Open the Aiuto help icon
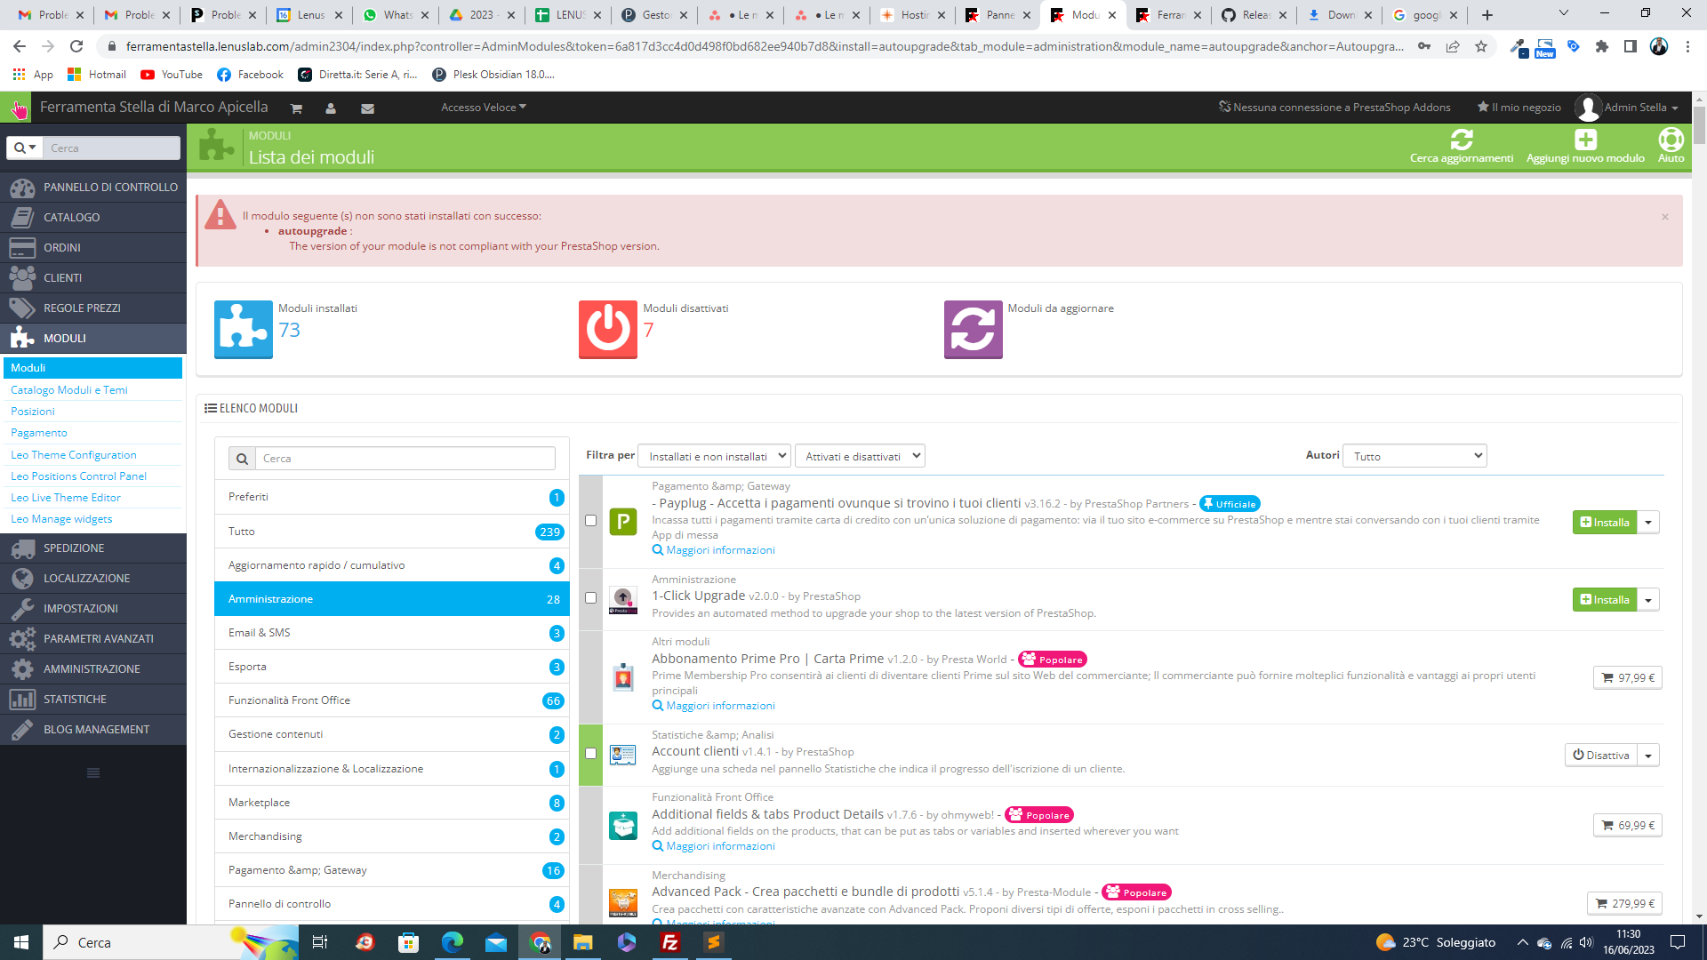This screenshot has height=960, width=1707. [1671, 140]
